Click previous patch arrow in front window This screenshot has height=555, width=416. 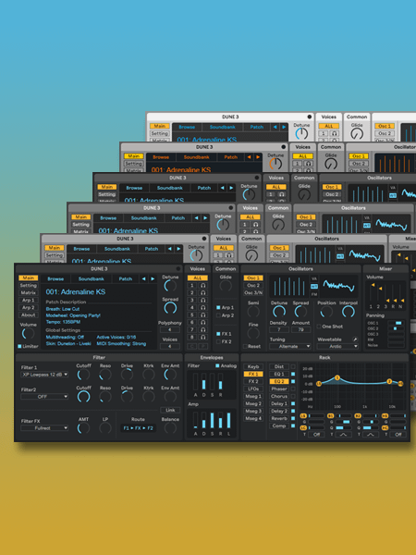pyautogui.click(x=143, y=279)
